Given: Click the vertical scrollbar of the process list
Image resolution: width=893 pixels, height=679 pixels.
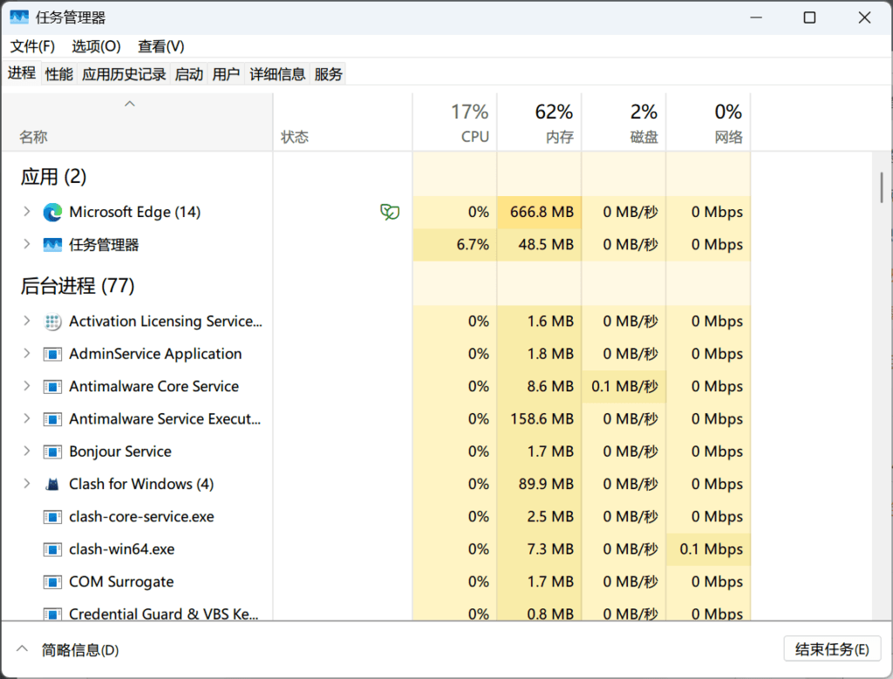Looking at the screenshot, I should coord(882,187).
